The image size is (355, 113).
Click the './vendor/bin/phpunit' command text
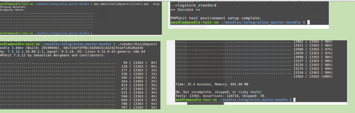[137, 44]
